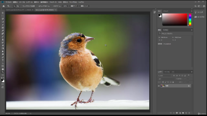The height and width of the screenshot is (116, 207).
Task: Open the イメージ menu
Action: [22, 2]
